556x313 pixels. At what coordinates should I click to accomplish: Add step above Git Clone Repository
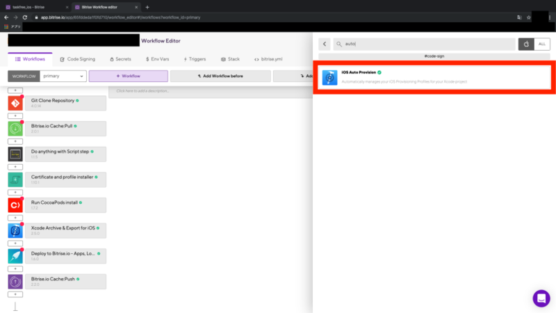[x=15, y=90]
